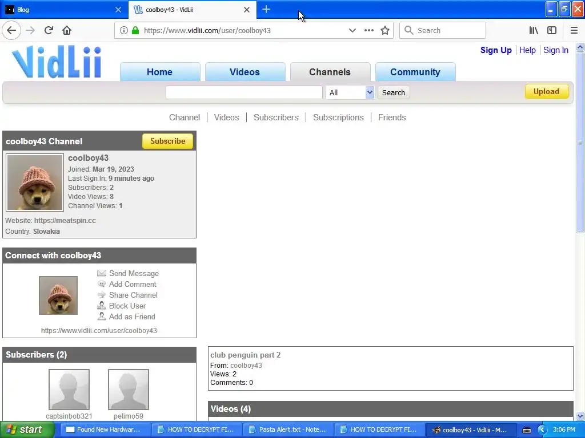Click coolboy43 profile avatar in channel box
585x438 pixels.
click(x=35, y=182)
